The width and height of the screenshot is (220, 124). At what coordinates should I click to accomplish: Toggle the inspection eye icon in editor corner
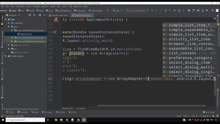(x=214, y=19)
